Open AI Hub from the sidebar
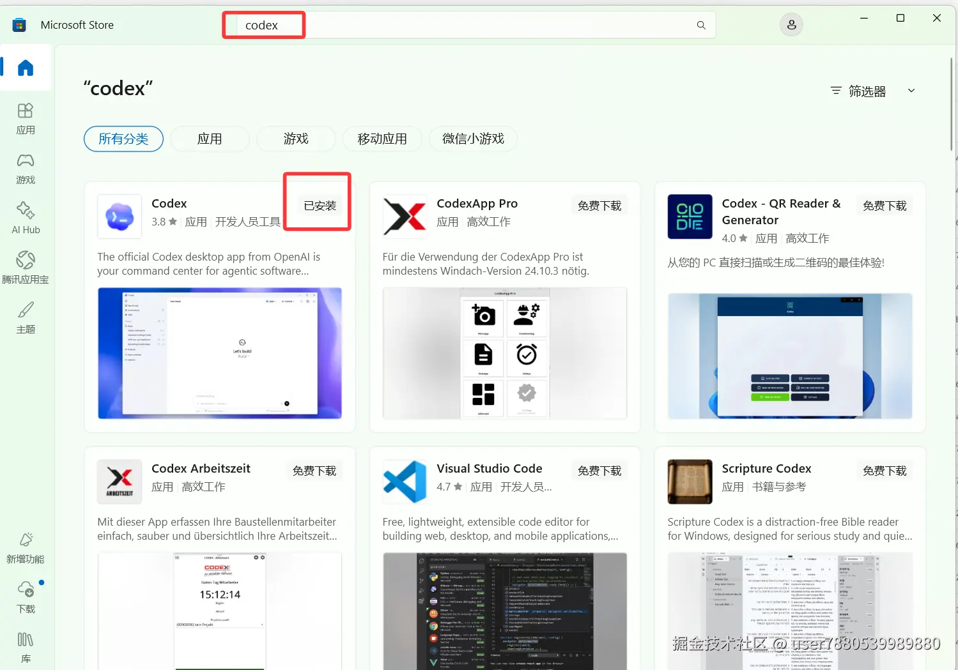Screen dimensions: 958x670 [26, 218]
